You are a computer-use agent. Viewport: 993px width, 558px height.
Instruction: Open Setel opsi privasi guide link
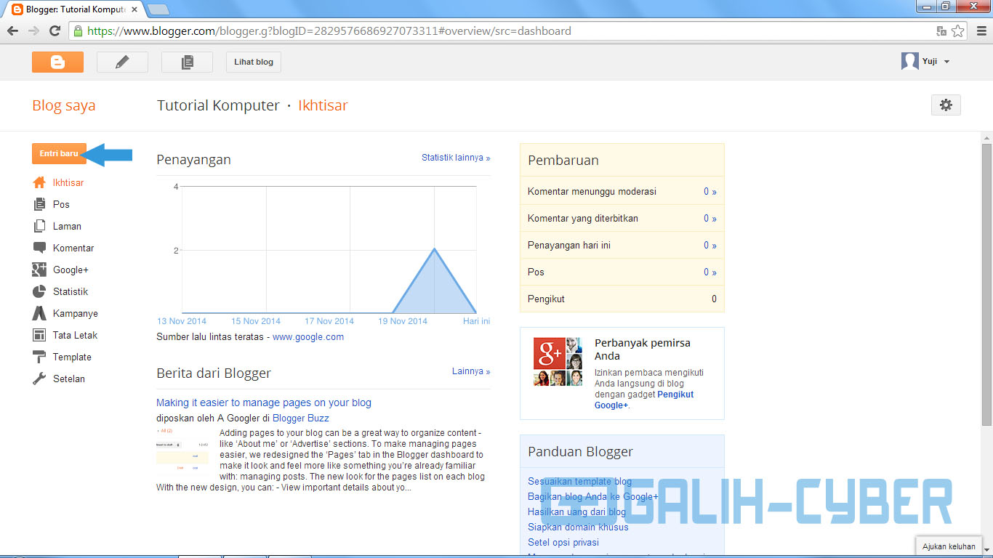(563, 543)
